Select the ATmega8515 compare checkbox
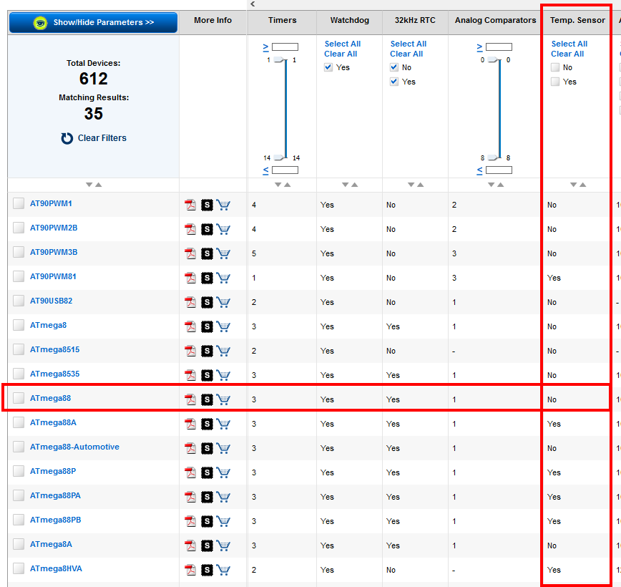Screen dimensions: 621x587 pos(19,349)
